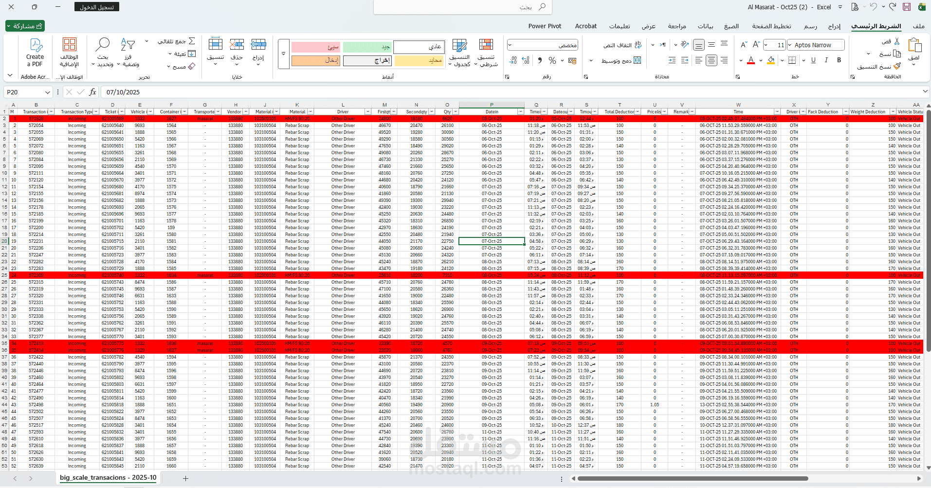Click the Insert Function fx icon

tap(92, 92)
